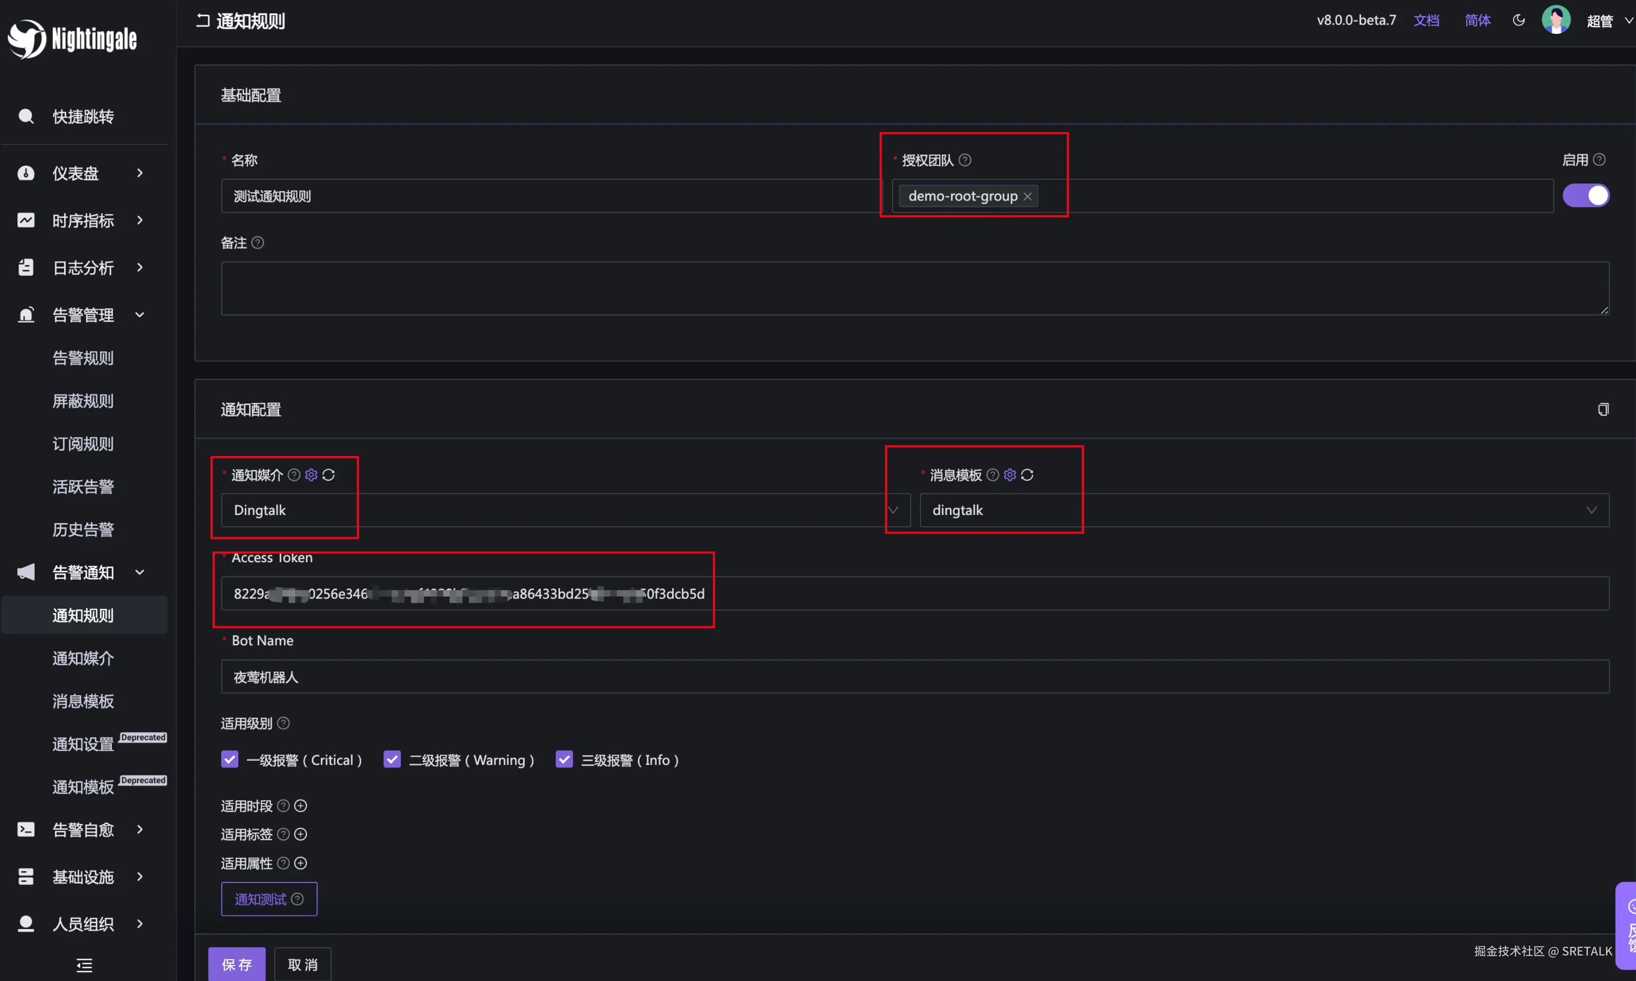This screenshot has width=1636, height=981.
Task: Show help tooltip for 备注
Action: 258,242
